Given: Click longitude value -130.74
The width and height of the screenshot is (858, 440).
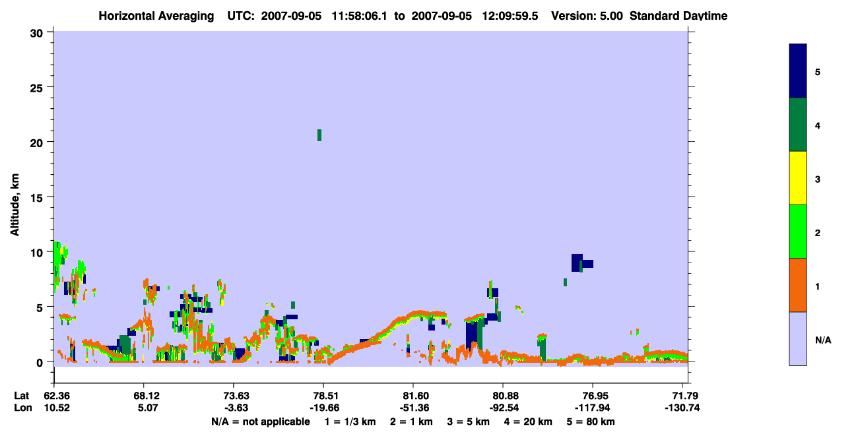Looking at the screenshot, I should tap(682, 408).
